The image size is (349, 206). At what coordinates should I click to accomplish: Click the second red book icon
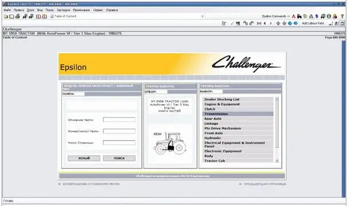tap(45, 16)
